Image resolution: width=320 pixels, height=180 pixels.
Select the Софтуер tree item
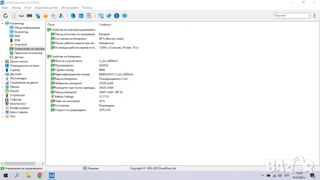click(15, 99)
